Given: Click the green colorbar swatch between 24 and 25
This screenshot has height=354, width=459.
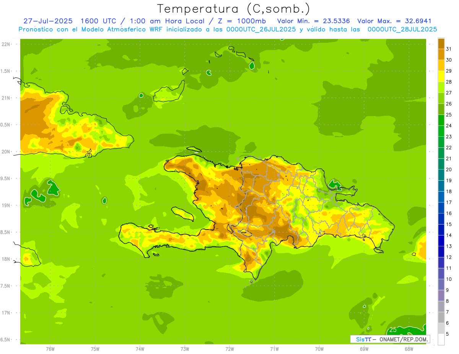Looking at the screenshot, I should click(x=441, y=120).
